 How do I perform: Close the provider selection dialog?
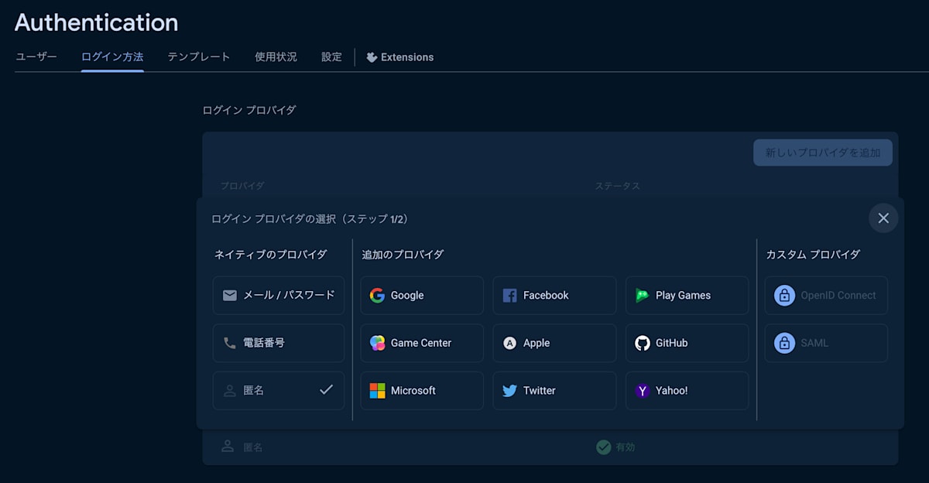883,218
